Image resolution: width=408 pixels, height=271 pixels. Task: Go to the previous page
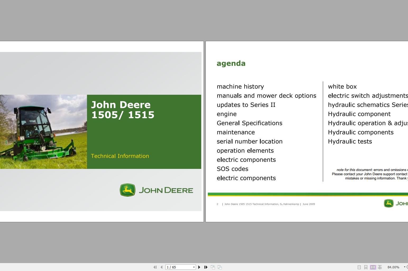coord(161,267)
